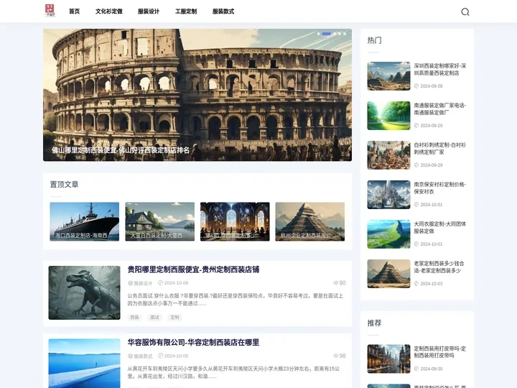Click 服装款式 category under 华容 article
Screen dimensions: 517x388
point(143,356)
